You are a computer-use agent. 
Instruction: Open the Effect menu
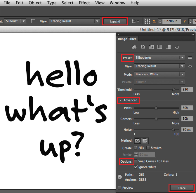[x=84, y=3]
